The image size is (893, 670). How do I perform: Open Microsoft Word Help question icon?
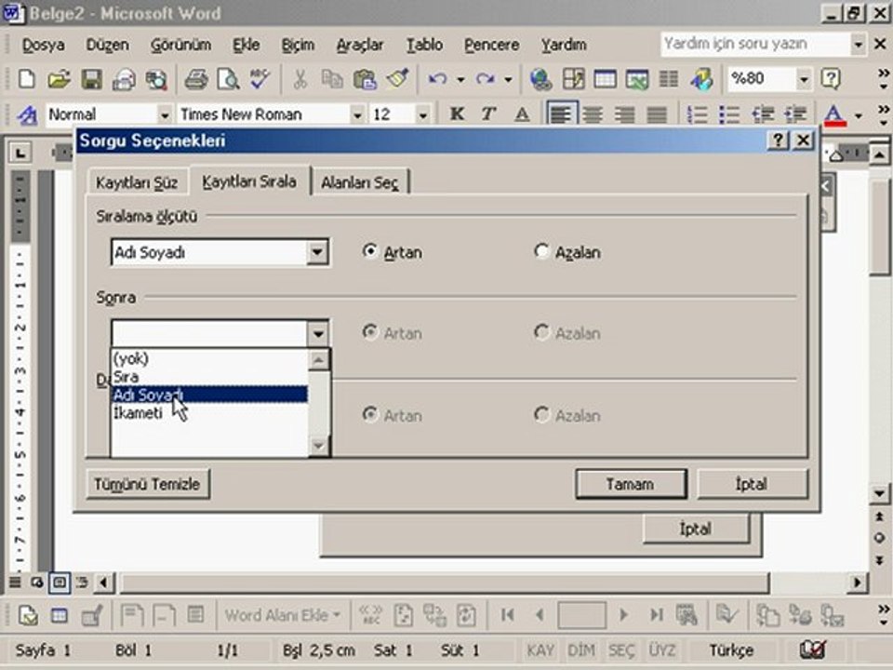point(831,79)
